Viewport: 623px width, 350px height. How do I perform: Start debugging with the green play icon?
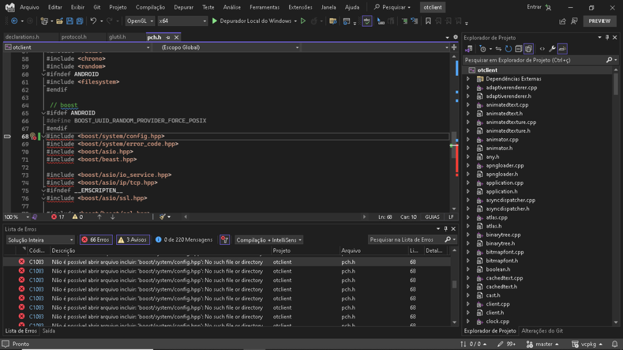tap(214, 21)
